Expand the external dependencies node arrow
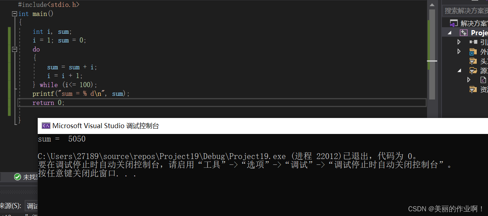The width and height of the screenshot is (488, 216). 459,52
